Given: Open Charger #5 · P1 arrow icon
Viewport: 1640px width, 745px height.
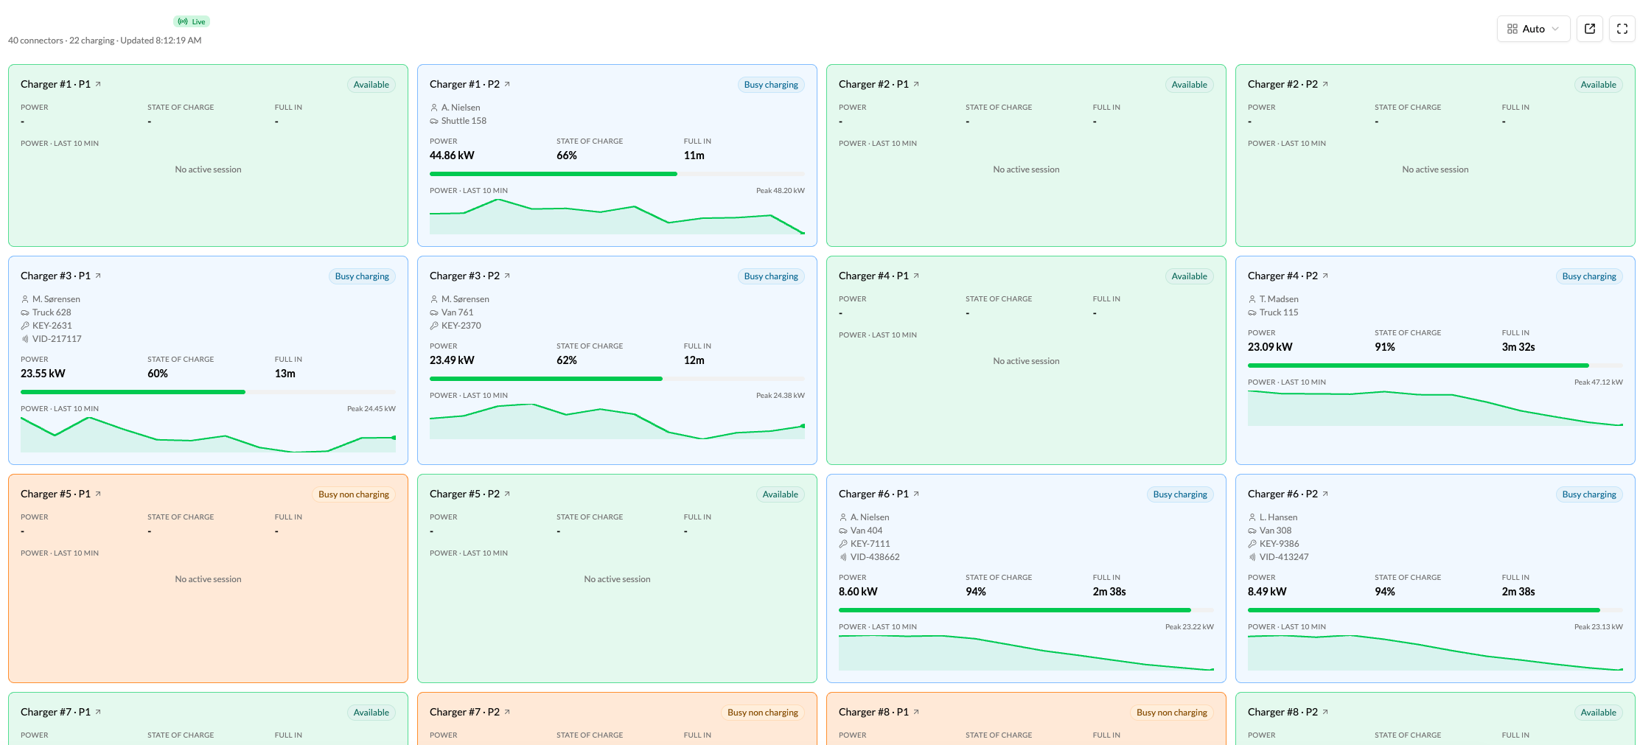Looking at the screenshot, I should point(98,494).
